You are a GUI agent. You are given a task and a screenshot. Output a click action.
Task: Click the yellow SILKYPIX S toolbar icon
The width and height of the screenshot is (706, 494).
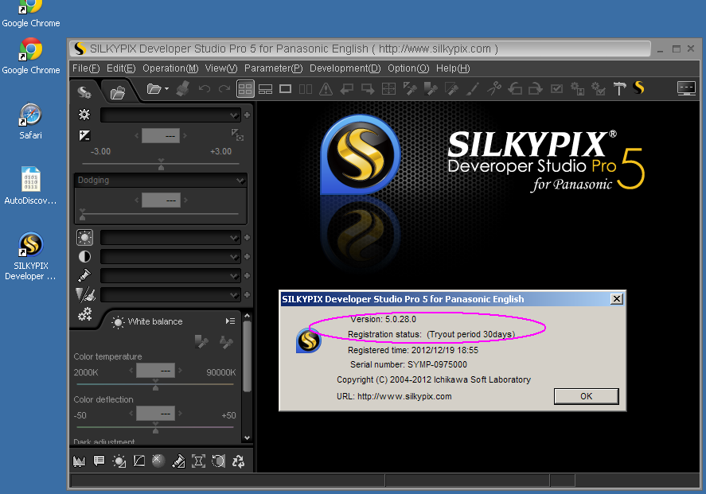638,88
